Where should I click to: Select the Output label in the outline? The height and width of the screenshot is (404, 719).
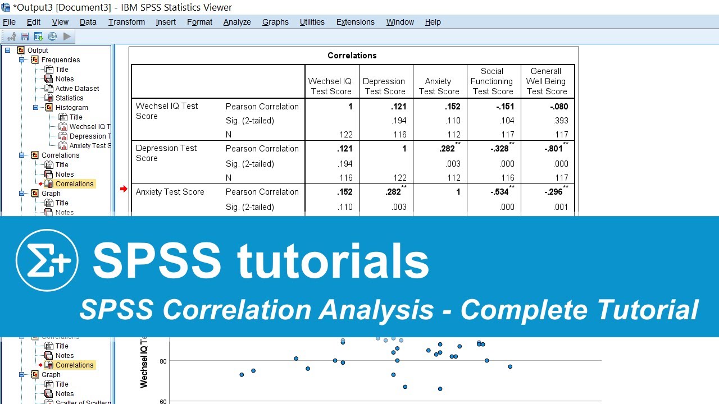coord(38,50)
